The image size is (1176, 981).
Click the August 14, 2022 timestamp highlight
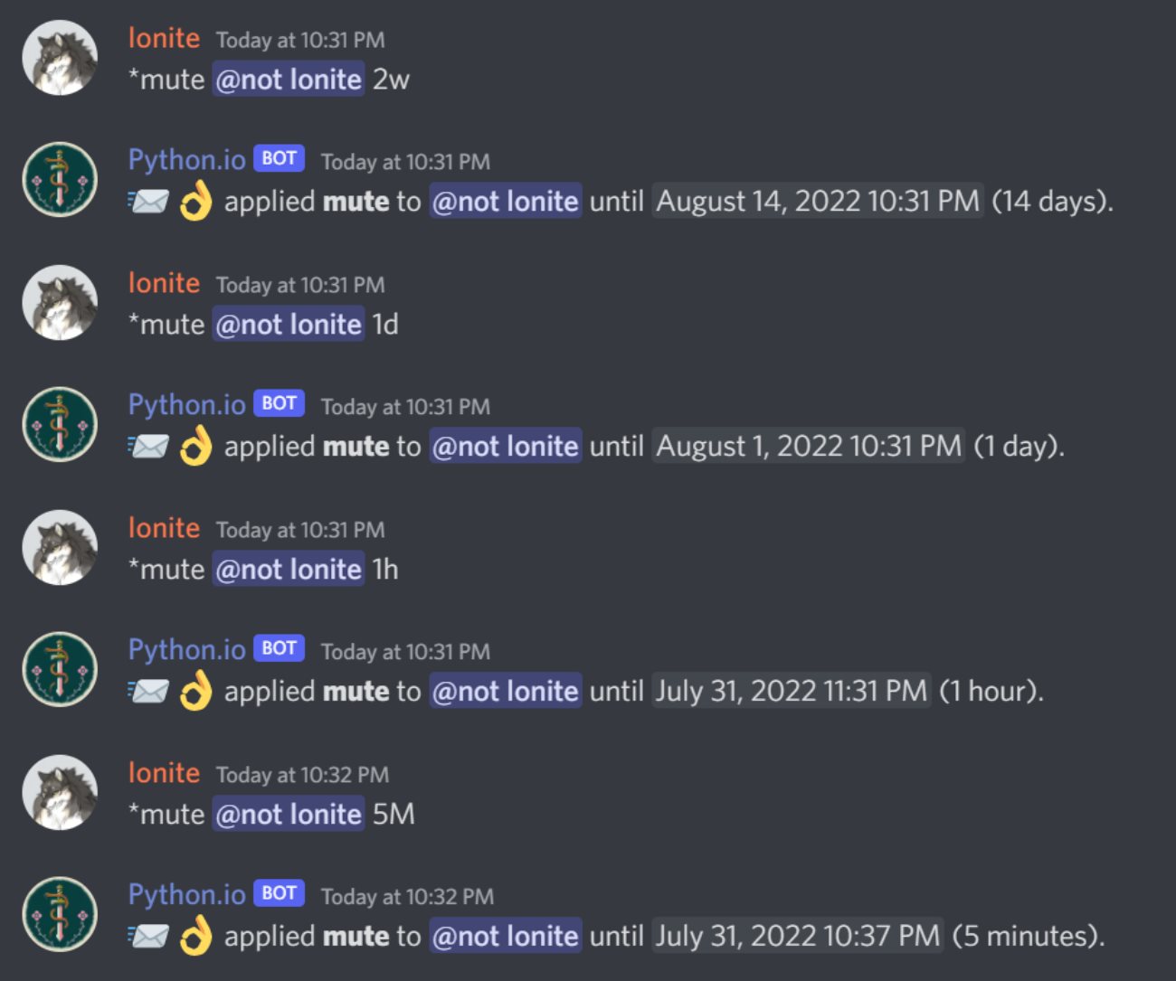coord(817,201)
